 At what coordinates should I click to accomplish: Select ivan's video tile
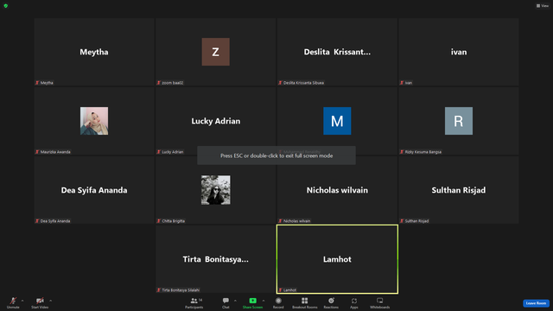coord(459,52)
